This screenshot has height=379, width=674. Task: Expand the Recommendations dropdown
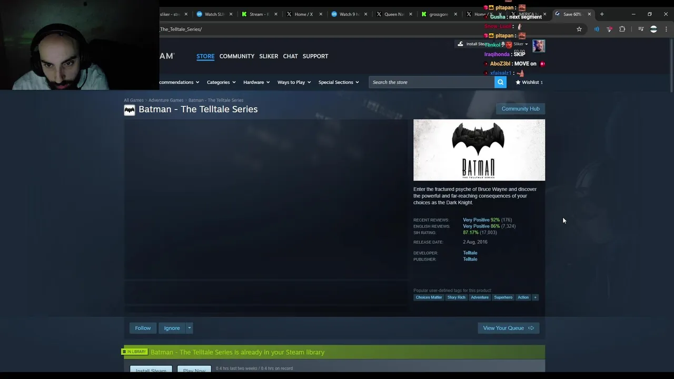coord(179,82)
